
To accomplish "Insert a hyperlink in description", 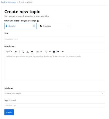I will (x=50, y=52).
